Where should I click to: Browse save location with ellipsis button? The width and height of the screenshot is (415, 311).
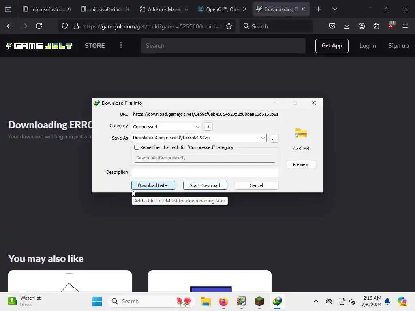(274, 138)
